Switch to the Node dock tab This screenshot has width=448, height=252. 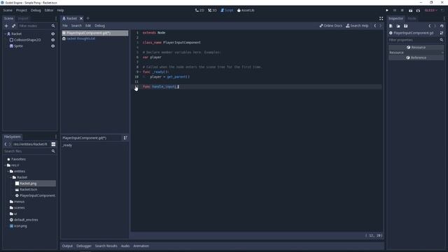pos(412,19)
